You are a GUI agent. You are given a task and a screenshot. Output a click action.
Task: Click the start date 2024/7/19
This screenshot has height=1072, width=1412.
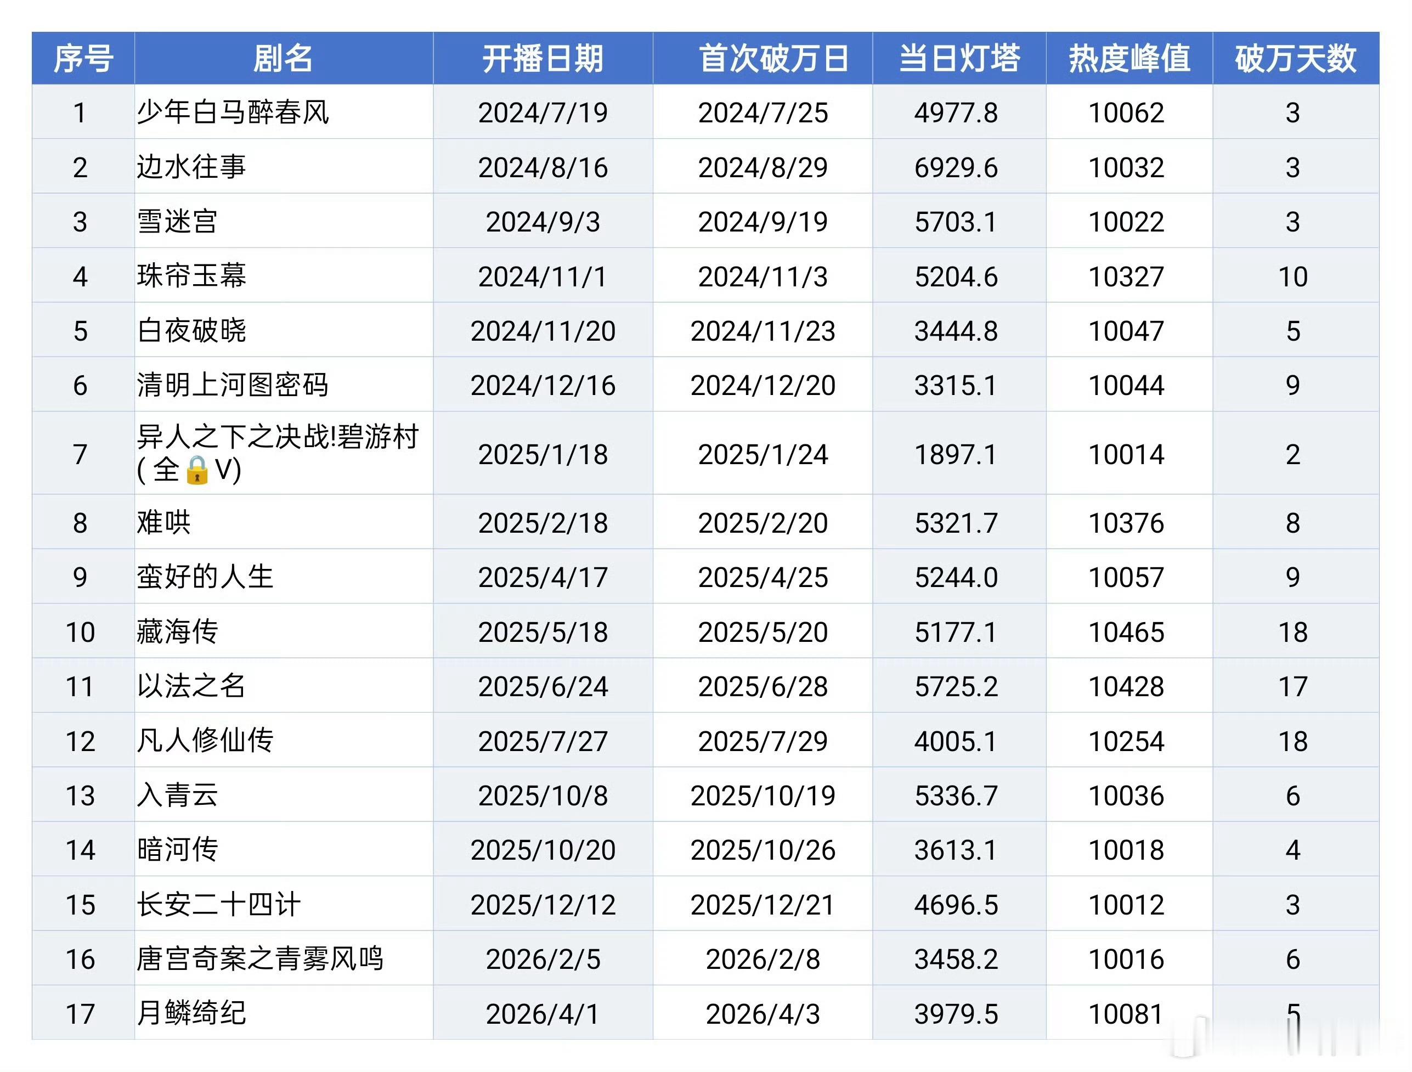point(543,113)
